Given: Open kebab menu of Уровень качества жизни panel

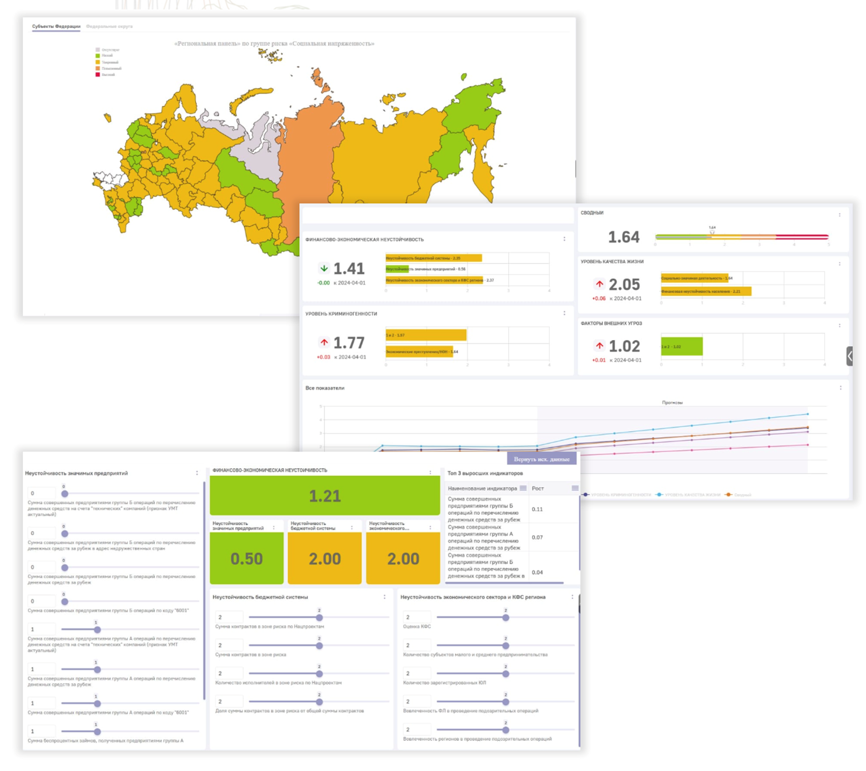Looking at the screenshot, I should [x=839, y=264].
